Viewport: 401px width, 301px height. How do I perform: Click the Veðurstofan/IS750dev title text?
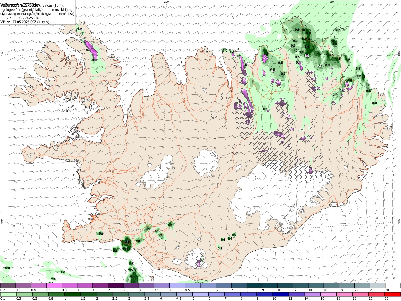tap(20, 5)
